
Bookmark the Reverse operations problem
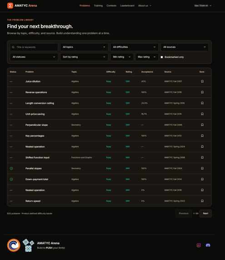pyautogui.click(x=202, y=92)
